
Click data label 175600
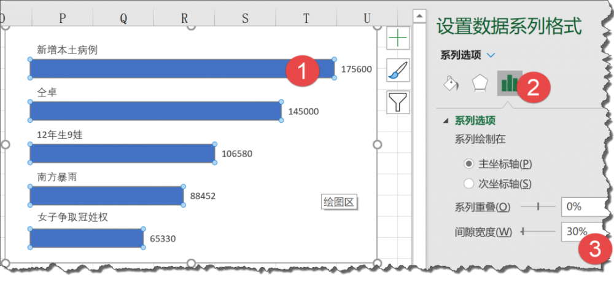pos(356,69)
